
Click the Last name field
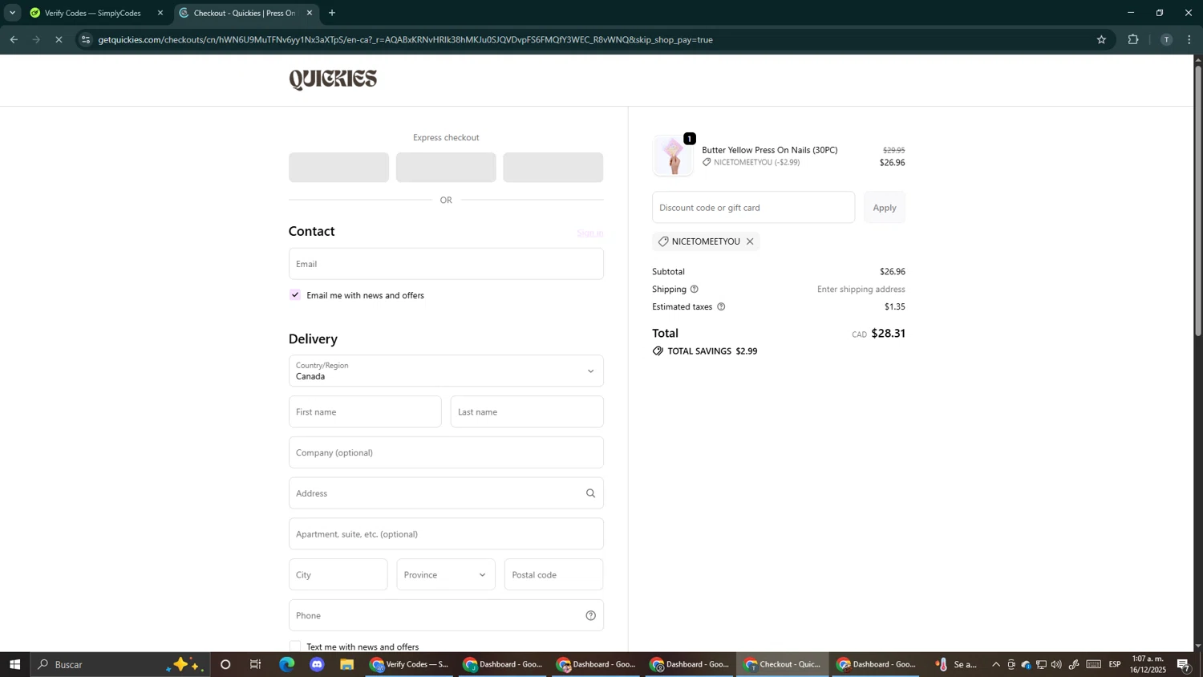pyautogui.click(x=527, y=411)
